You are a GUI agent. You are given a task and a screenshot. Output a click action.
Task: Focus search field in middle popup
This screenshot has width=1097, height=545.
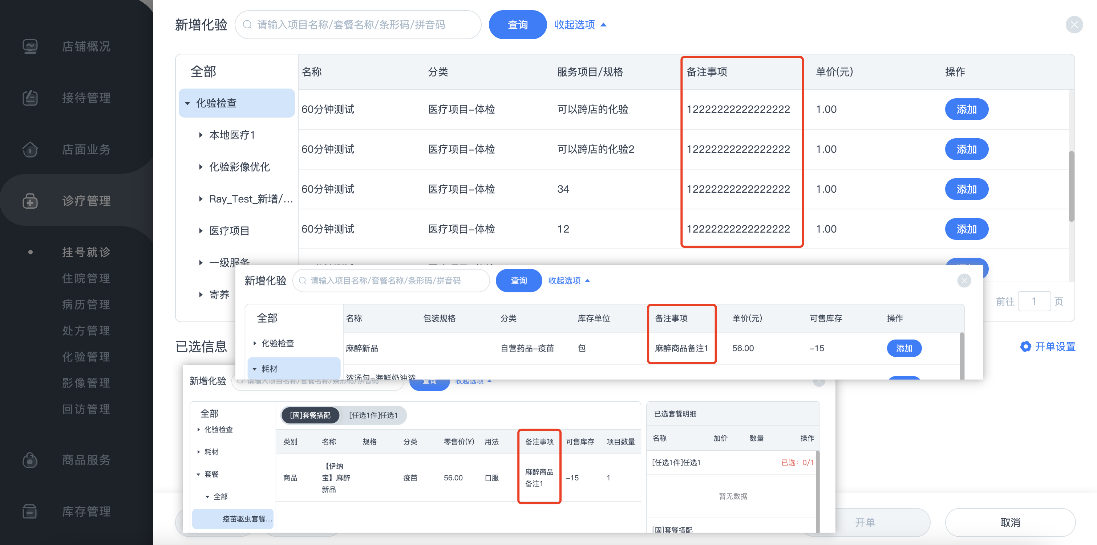tap(390, 280)
